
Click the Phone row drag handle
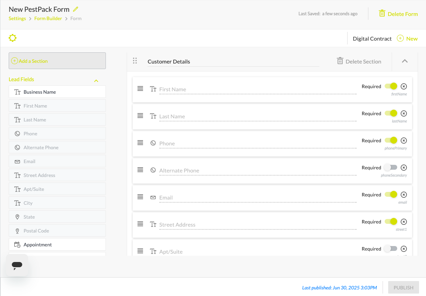(140, 143)
